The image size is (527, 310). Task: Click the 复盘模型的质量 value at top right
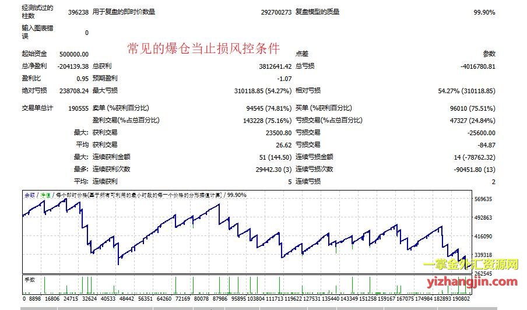coord(484,12)
